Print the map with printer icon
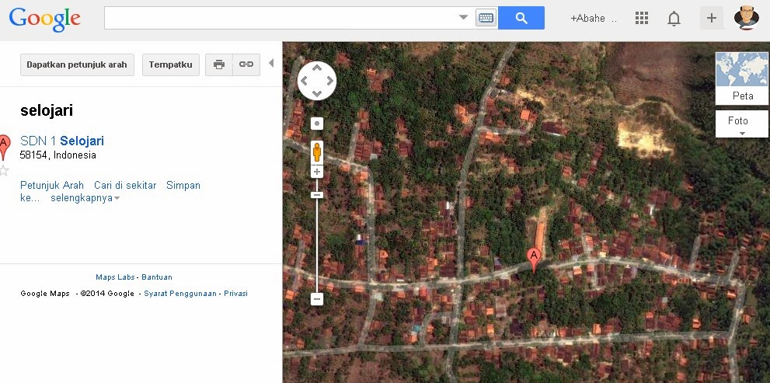 click(219, 64)
